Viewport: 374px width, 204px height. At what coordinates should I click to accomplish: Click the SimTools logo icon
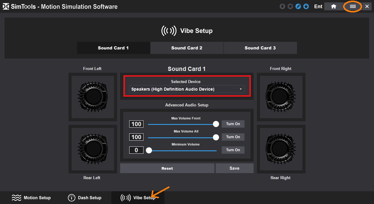click(6, 6)
